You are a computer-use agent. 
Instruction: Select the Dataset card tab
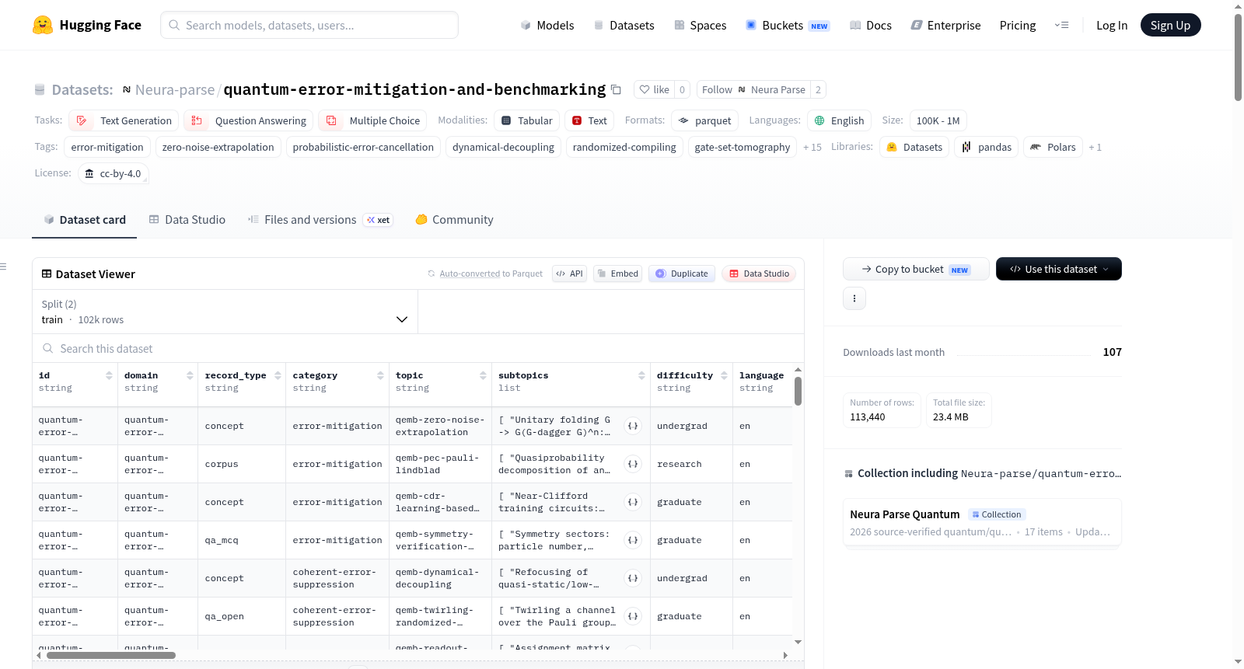click(85, 220)
